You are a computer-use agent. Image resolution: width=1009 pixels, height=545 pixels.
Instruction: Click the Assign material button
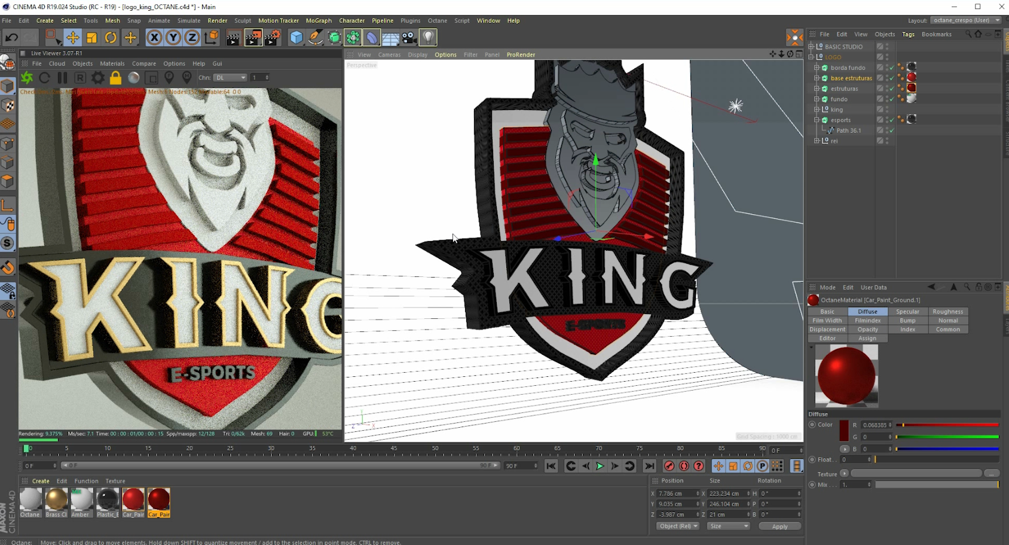click(867, 339)
